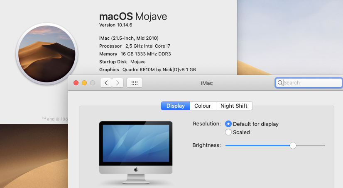Click the Graphics Quadro K610M line

point(147,70)
